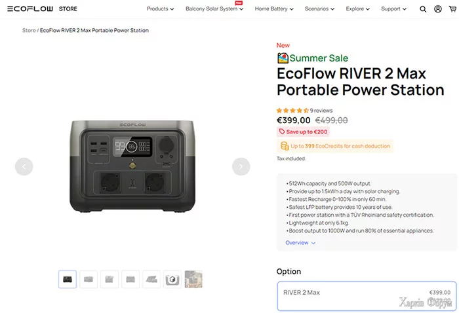Expand the Balcony Solar System menu
The width and height of the screenshot is (459, 313).
tap(214, 9)
